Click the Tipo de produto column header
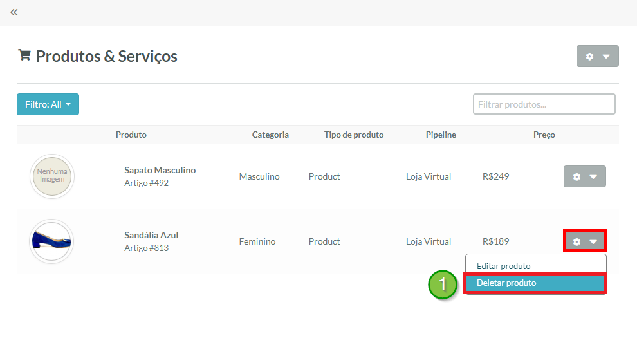Screen dimensions: 637x356 pyautogui.click(x=354, y=135)
